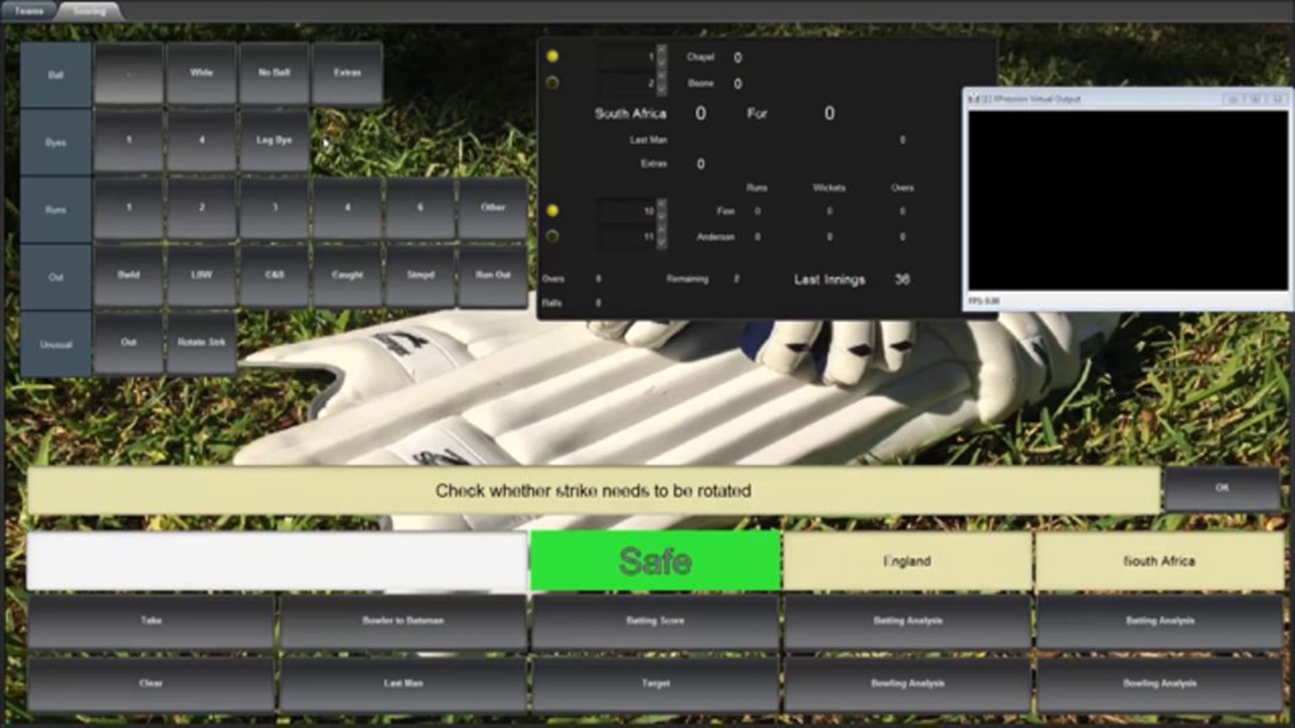Select the radio button beside Boone
Screen dimensions: 1295x728
552,83
